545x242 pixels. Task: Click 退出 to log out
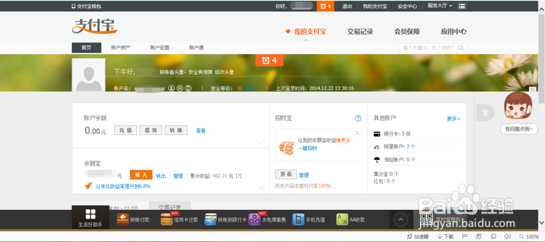click(x=347, y=6)
